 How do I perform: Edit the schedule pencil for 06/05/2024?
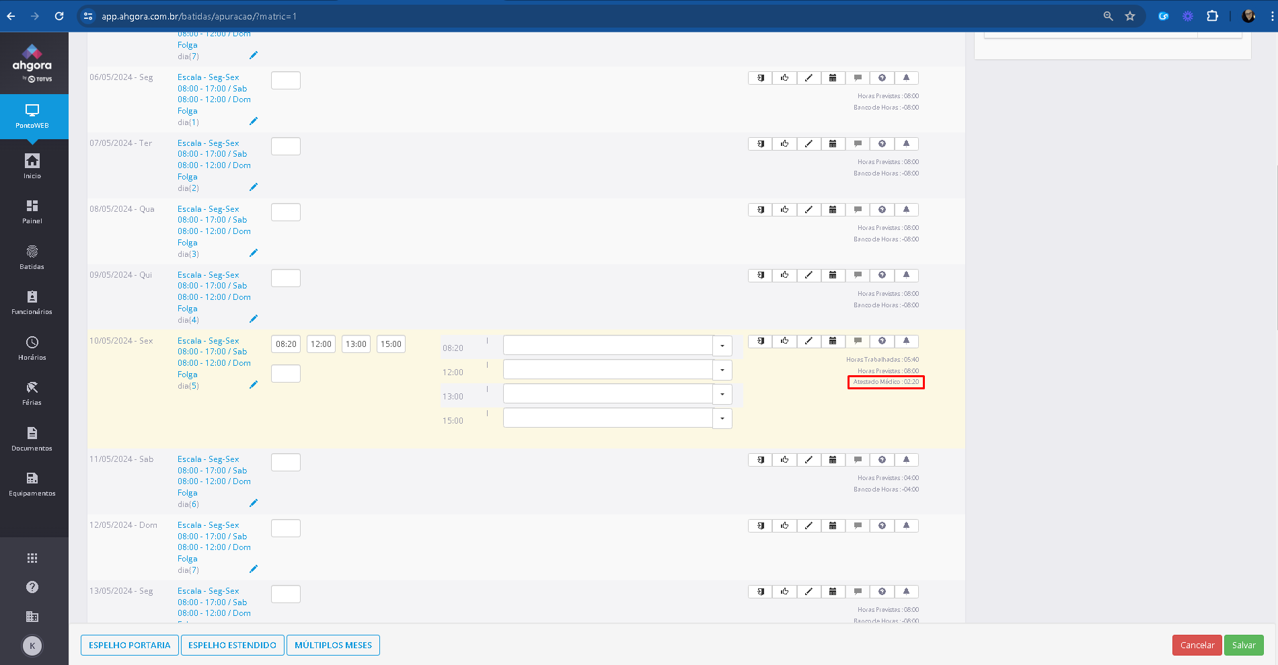click(x=254, y=121)
